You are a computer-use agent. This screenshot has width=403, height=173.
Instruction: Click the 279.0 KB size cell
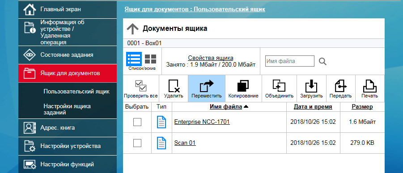tap(362, 143)
